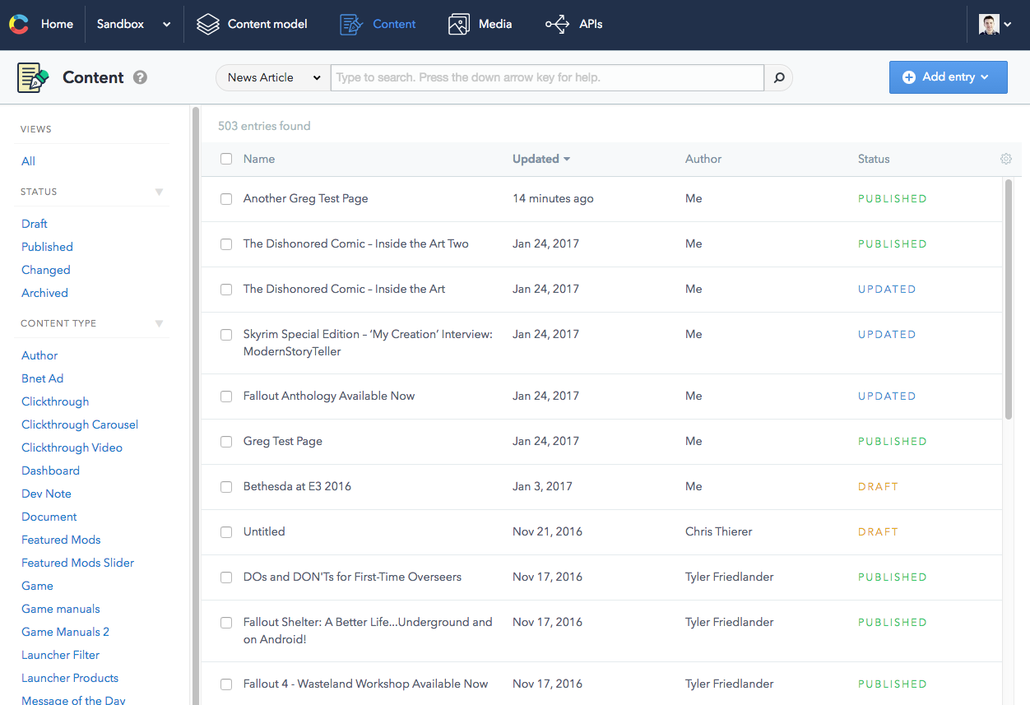This screenshot has height=705, width=1030.
Task: Check The Dishonored Comic Inside the Art Two
Action: click(x=226, y=244)
